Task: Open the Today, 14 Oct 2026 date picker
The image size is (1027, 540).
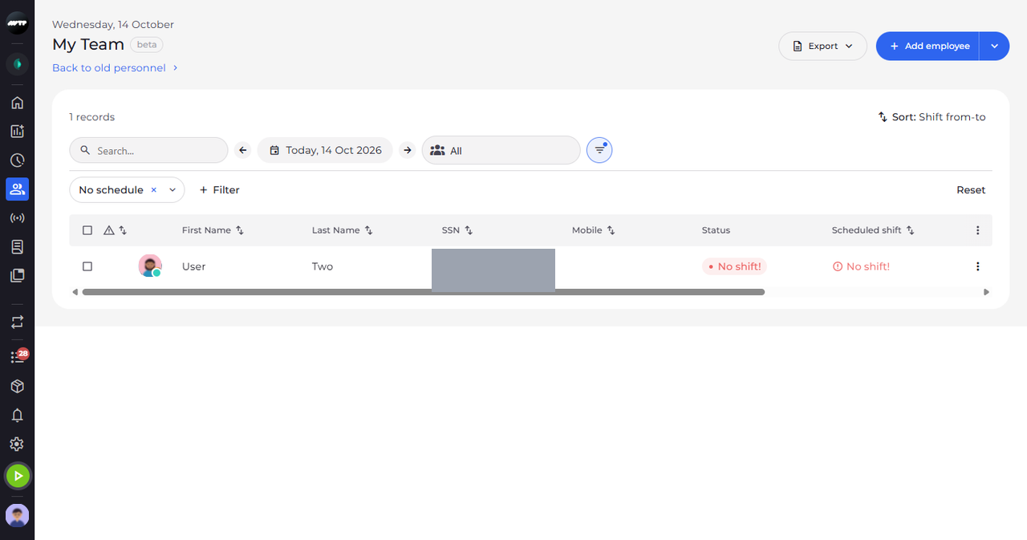Action: click(x=325, y=150)
